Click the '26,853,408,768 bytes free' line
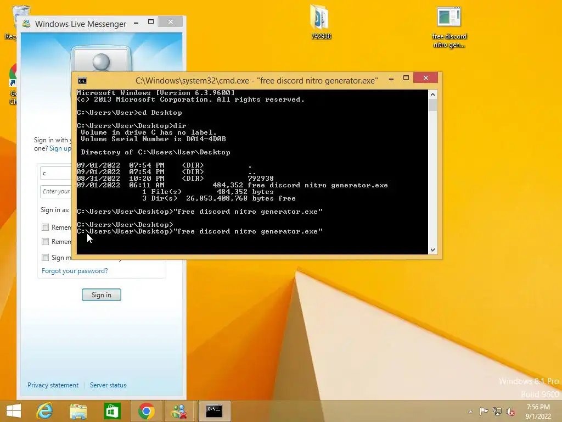 click(241, 198)
